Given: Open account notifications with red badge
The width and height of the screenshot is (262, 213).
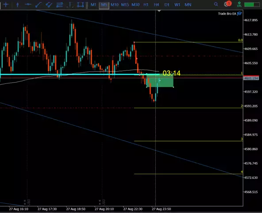Looking at the screenshot, I should pos(227,4).
